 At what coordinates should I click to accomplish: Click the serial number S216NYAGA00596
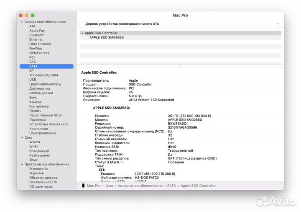click(x=182, y=127)
